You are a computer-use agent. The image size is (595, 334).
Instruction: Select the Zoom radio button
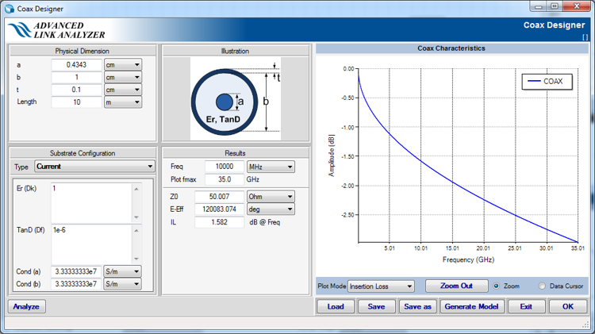[497, 286]
